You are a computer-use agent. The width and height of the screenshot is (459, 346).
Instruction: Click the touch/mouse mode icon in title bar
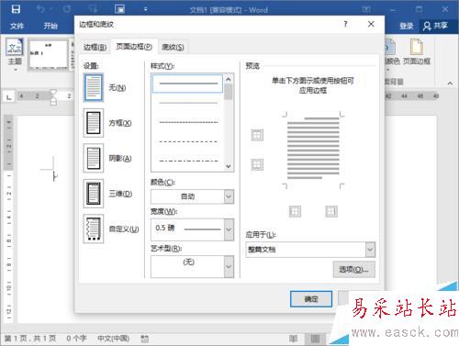[119, 9]
